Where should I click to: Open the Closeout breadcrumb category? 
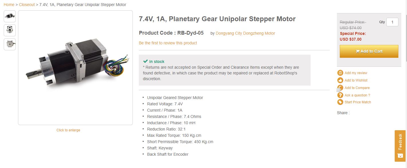tap(27, 5)
